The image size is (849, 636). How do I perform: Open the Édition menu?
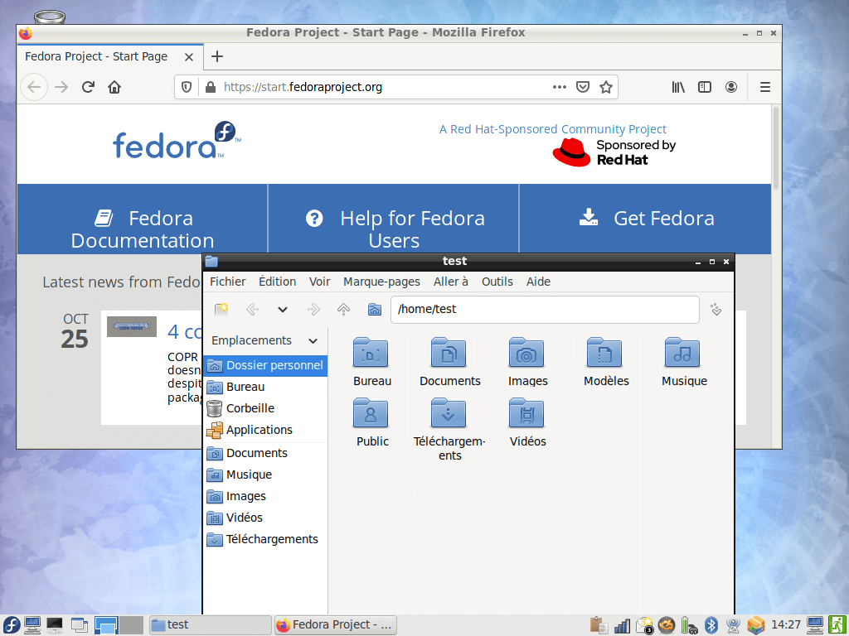pos(277,282)
